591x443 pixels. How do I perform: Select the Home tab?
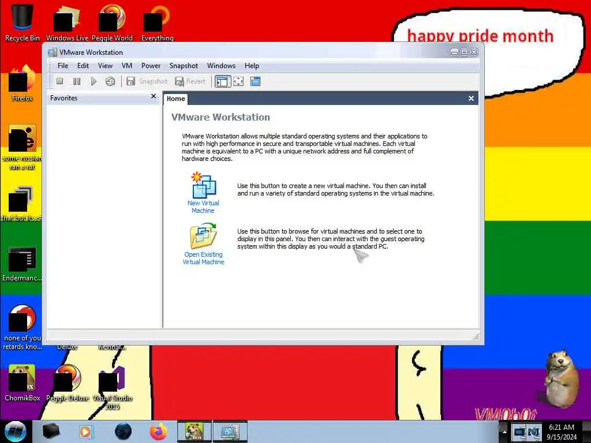175,99
